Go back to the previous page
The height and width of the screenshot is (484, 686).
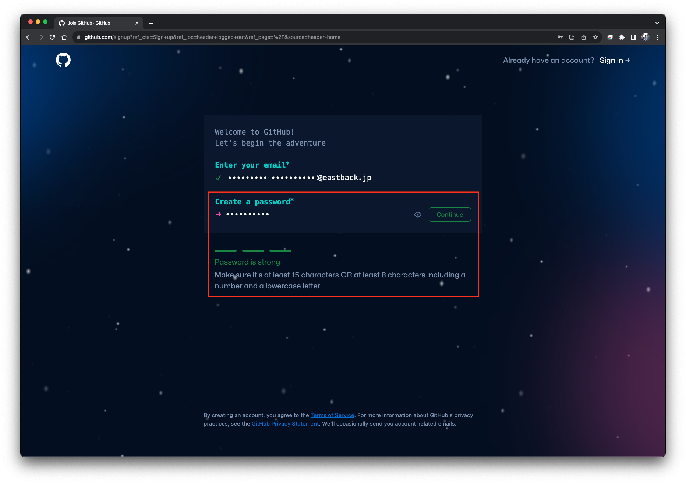(x=29, y=37)
